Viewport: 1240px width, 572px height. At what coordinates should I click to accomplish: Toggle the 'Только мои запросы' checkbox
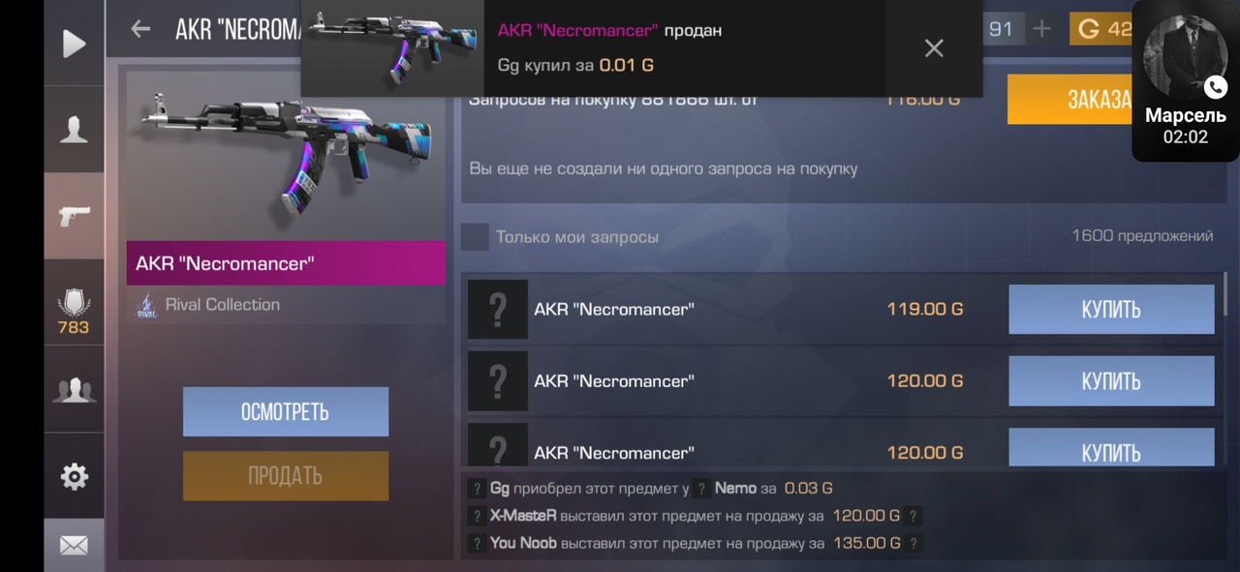click(x=475, y=237)
